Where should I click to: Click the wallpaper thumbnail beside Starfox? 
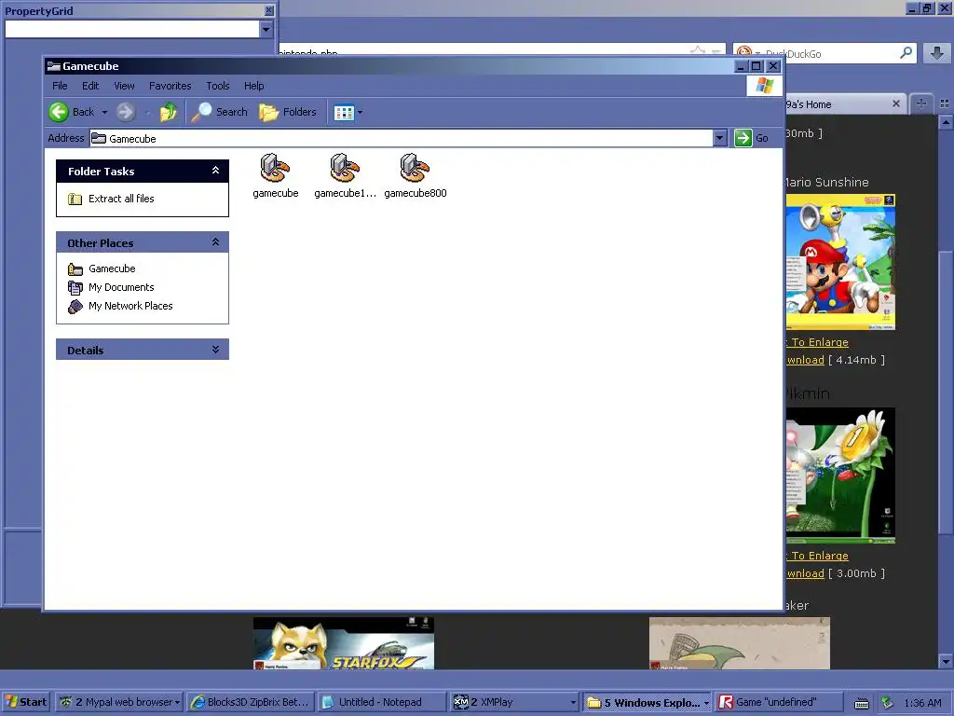[739, 643]
